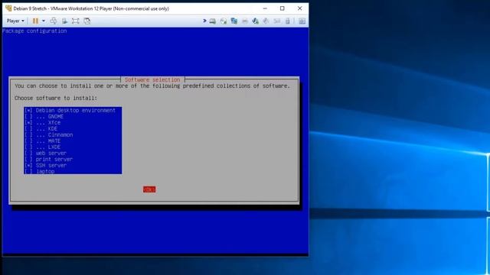Open the Player menu
Screen dimensions: 490x275
click(x=15, y=21)
